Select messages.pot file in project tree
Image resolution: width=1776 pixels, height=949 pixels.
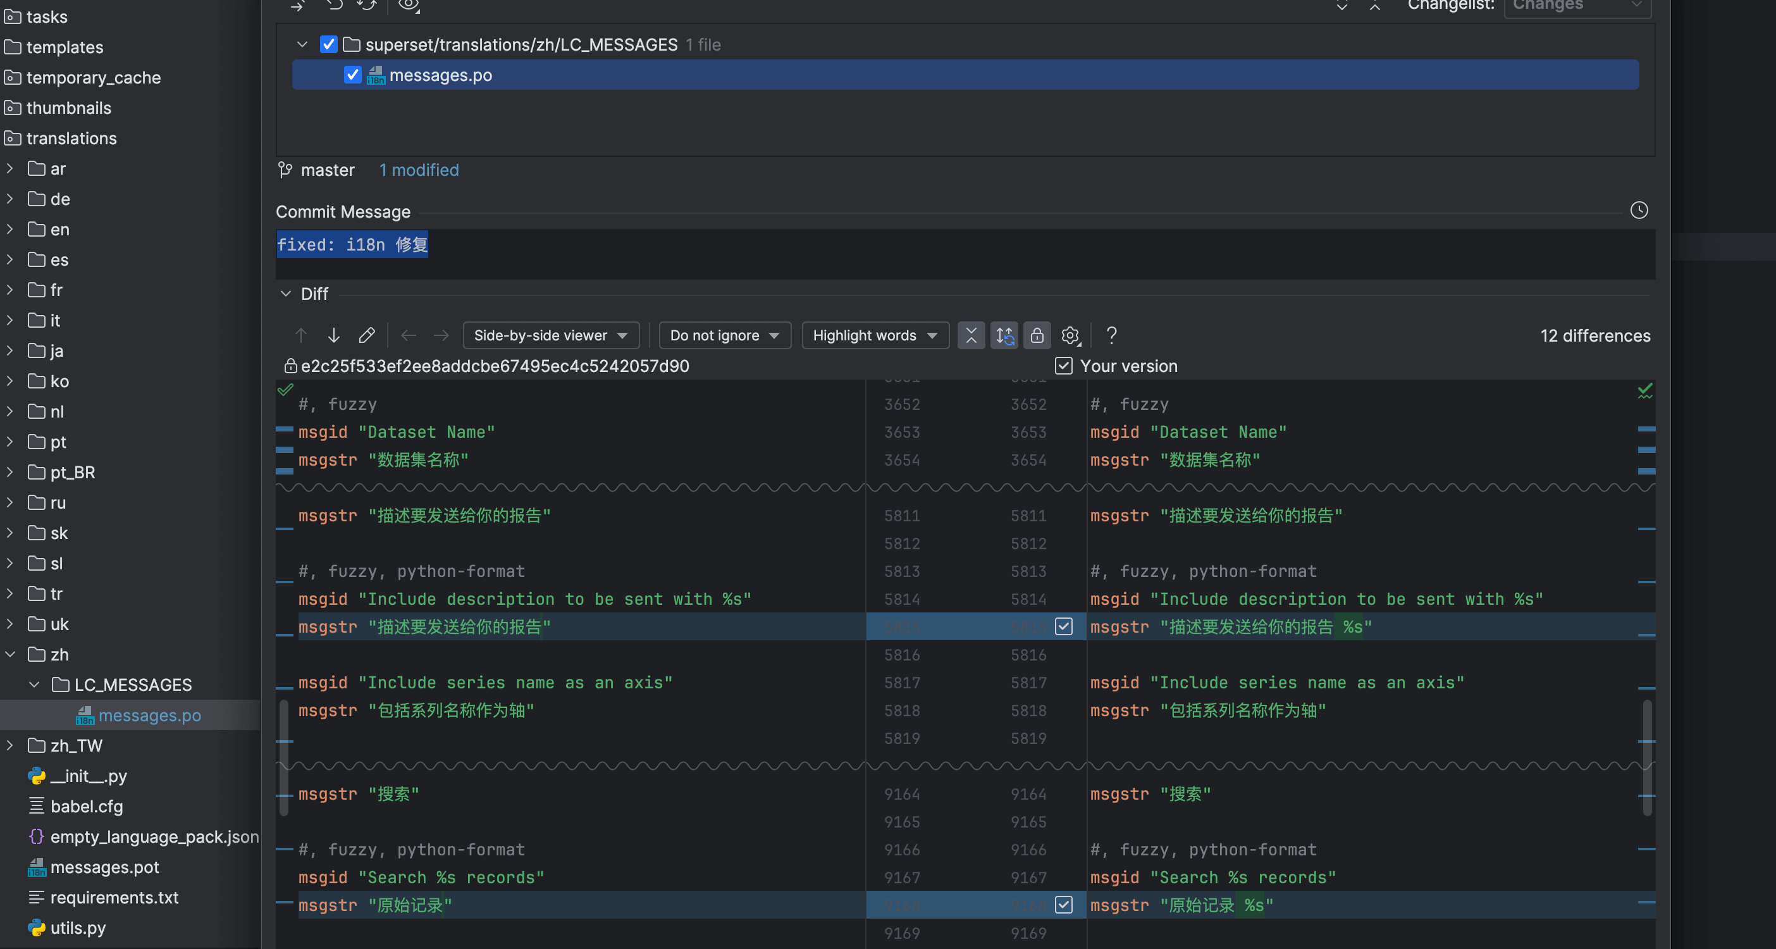(x=104, y=867)
